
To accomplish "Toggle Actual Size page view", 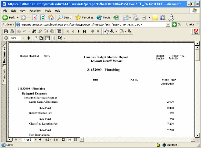I will [x=36, y=38].
